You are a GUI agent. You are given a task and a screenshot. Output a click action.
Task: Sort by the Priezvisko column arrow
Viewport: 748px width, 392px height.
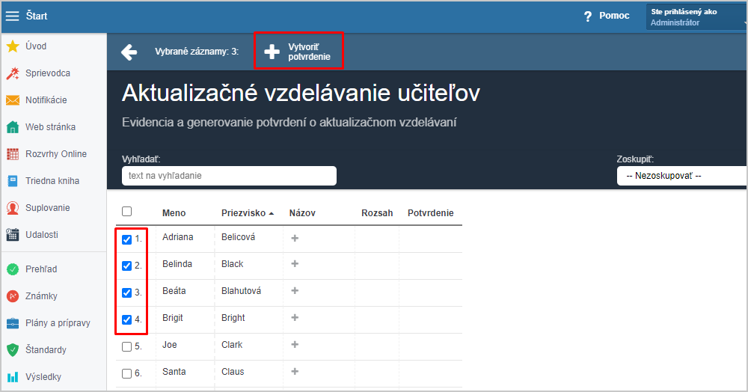point(272,214)
